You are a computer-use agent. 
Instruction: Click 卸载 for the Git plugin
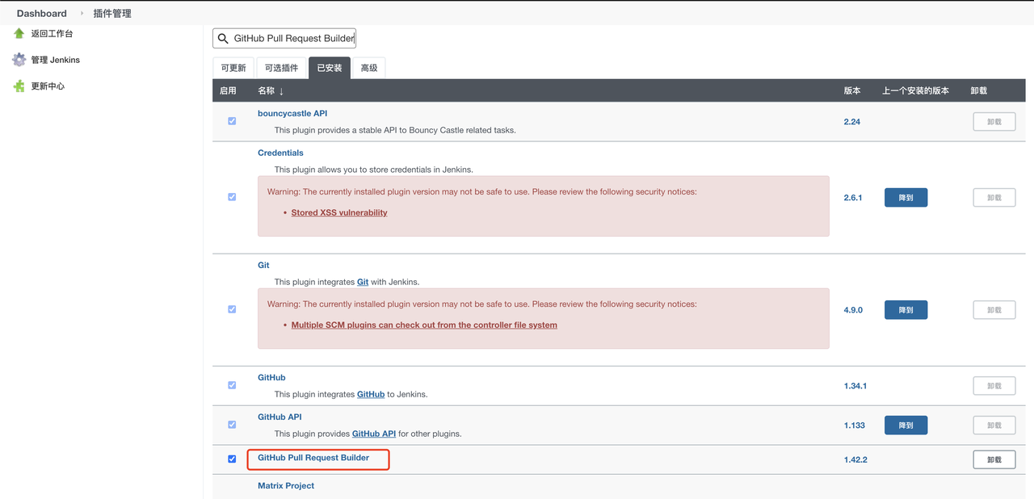pos(994,310)
